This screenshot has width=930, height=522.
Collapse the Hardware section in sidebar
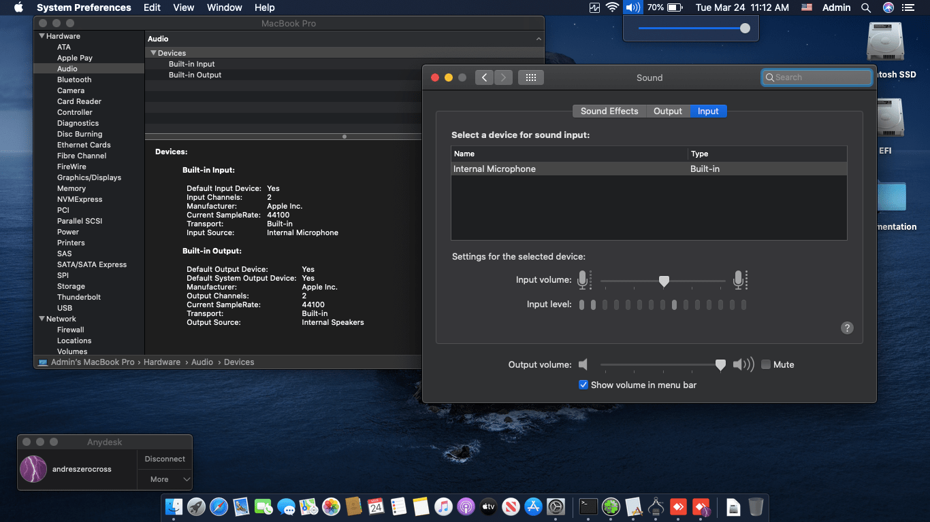[42, 36]
